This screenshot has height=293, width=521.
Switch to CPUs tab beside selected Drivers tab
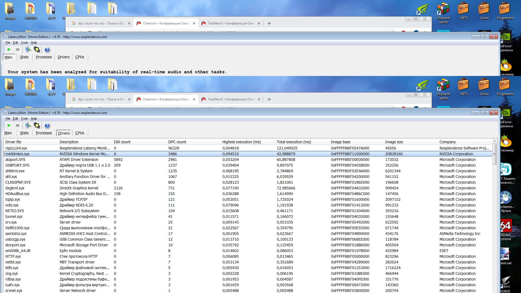(x=80, y=133)
